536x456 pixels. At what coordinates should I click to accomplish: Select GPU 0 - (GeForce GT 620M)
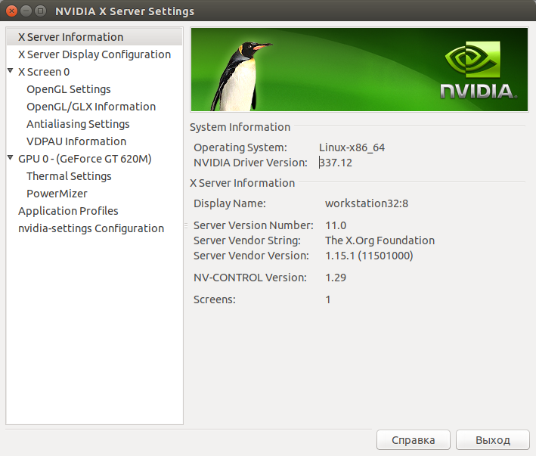point(85,159)
